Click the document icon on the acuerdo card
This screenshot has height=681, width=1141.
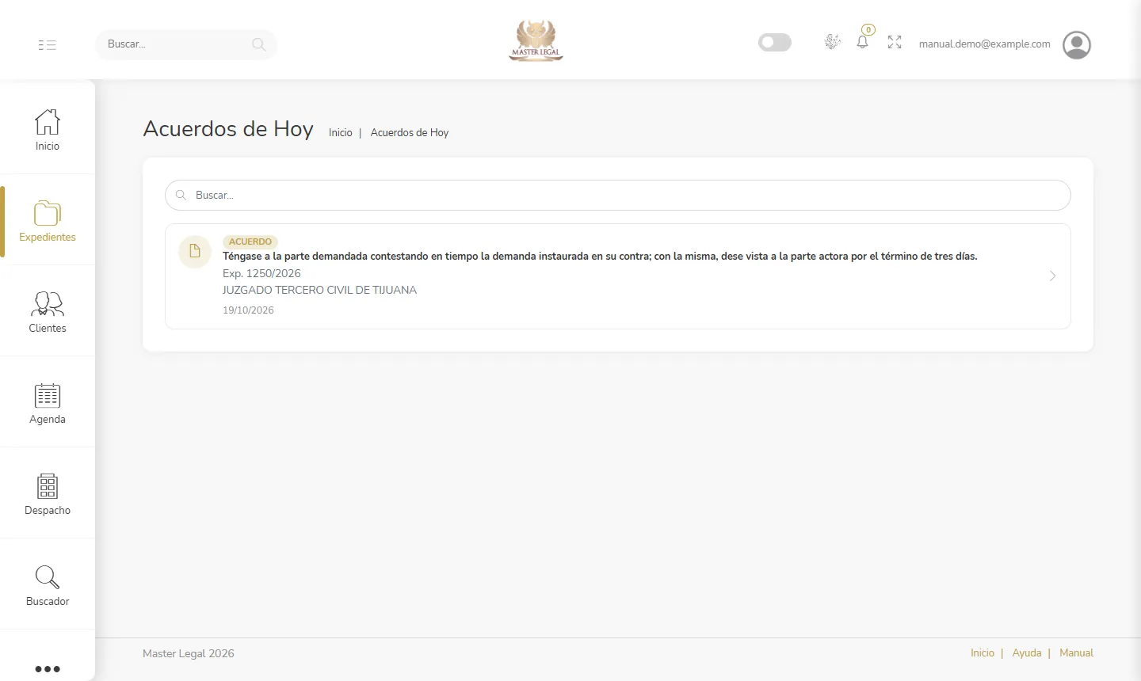point(195,252)
